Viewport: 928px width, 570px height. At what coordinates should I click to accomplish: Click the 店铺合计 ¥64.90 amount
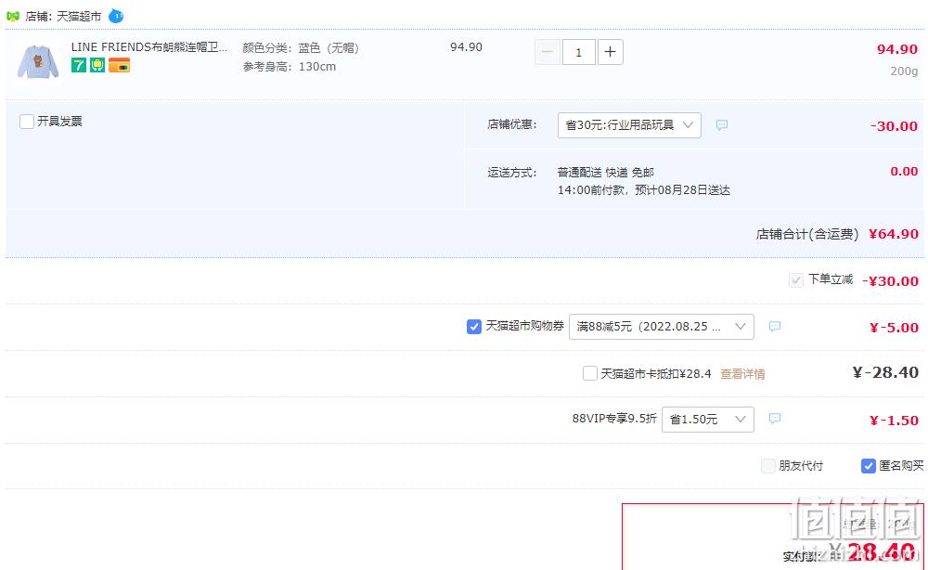click(x=894, y=234)
